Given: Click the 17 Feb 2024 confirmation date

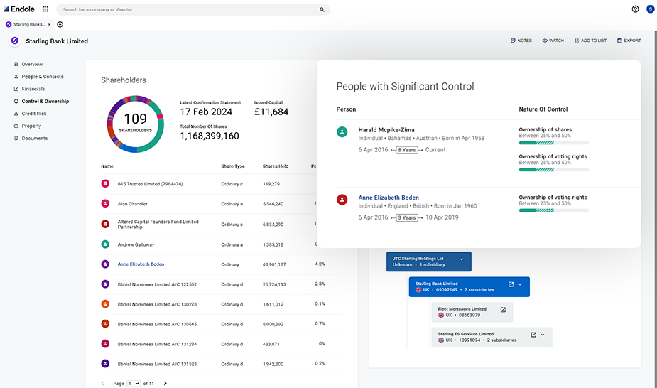Looking at the screenshot, I should pyautogui.click(x=206, y=112).
